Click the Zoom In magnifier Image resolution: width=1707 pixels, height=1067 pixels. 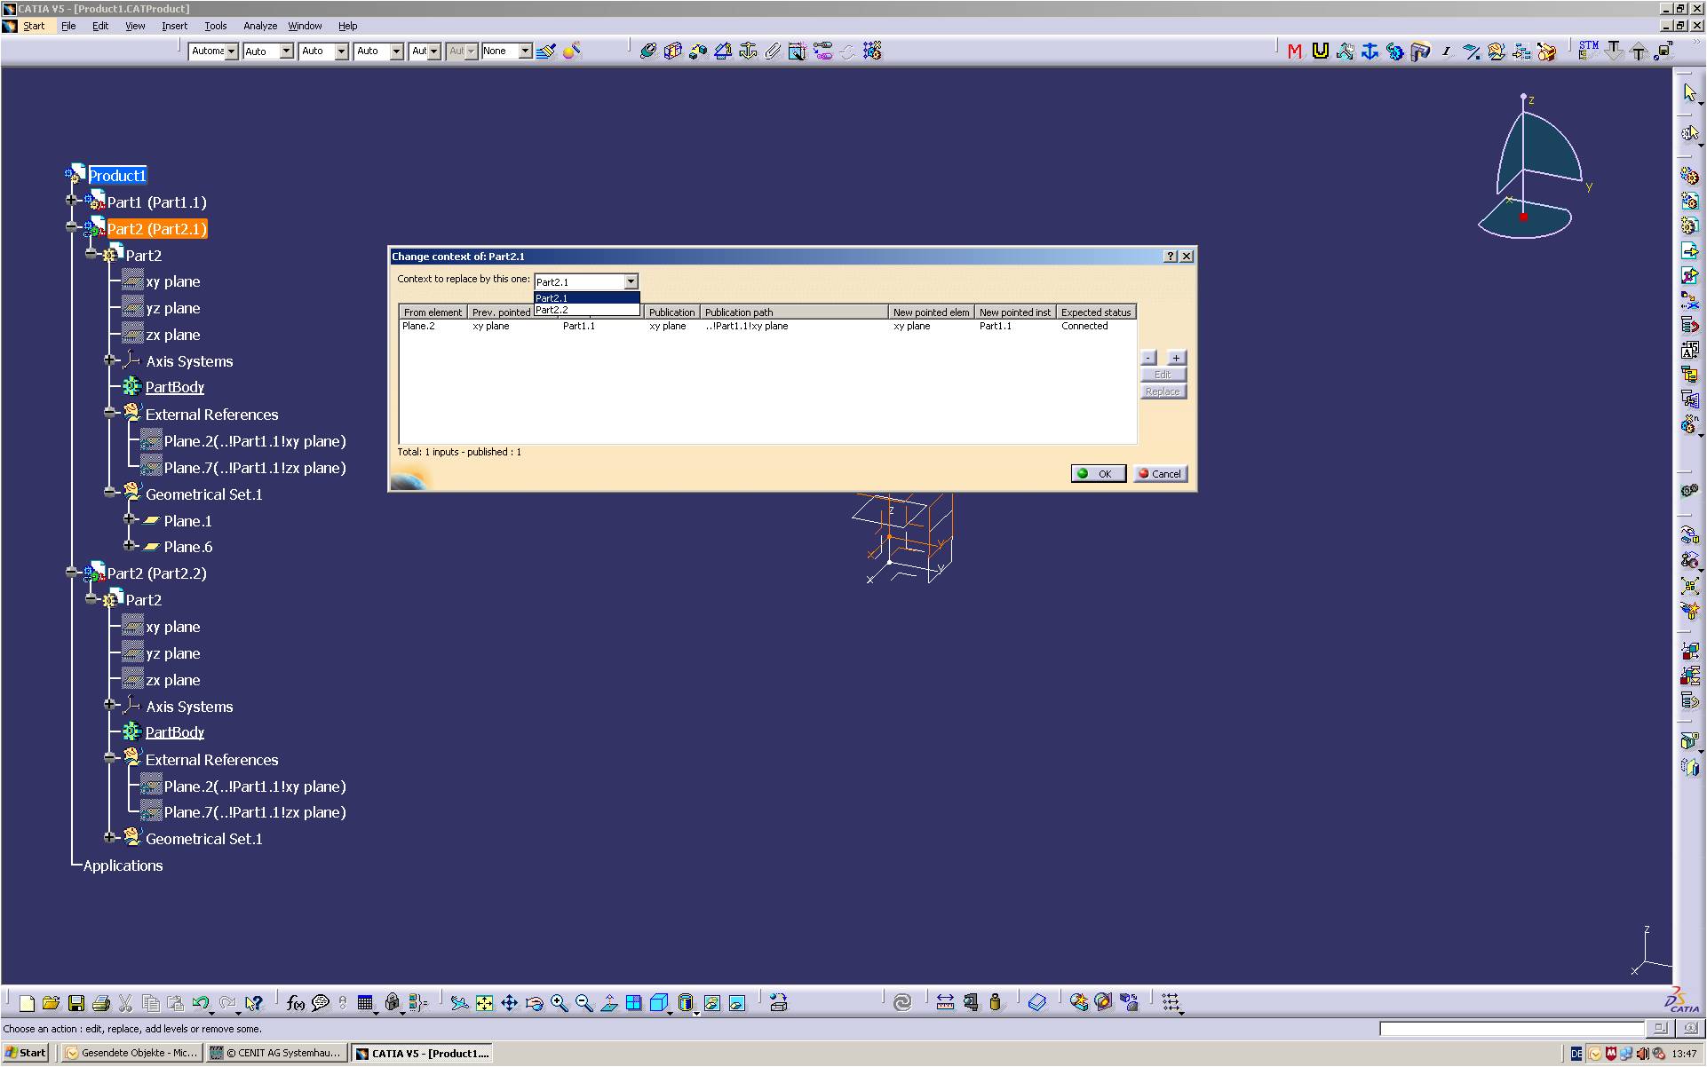point(559,1003)
